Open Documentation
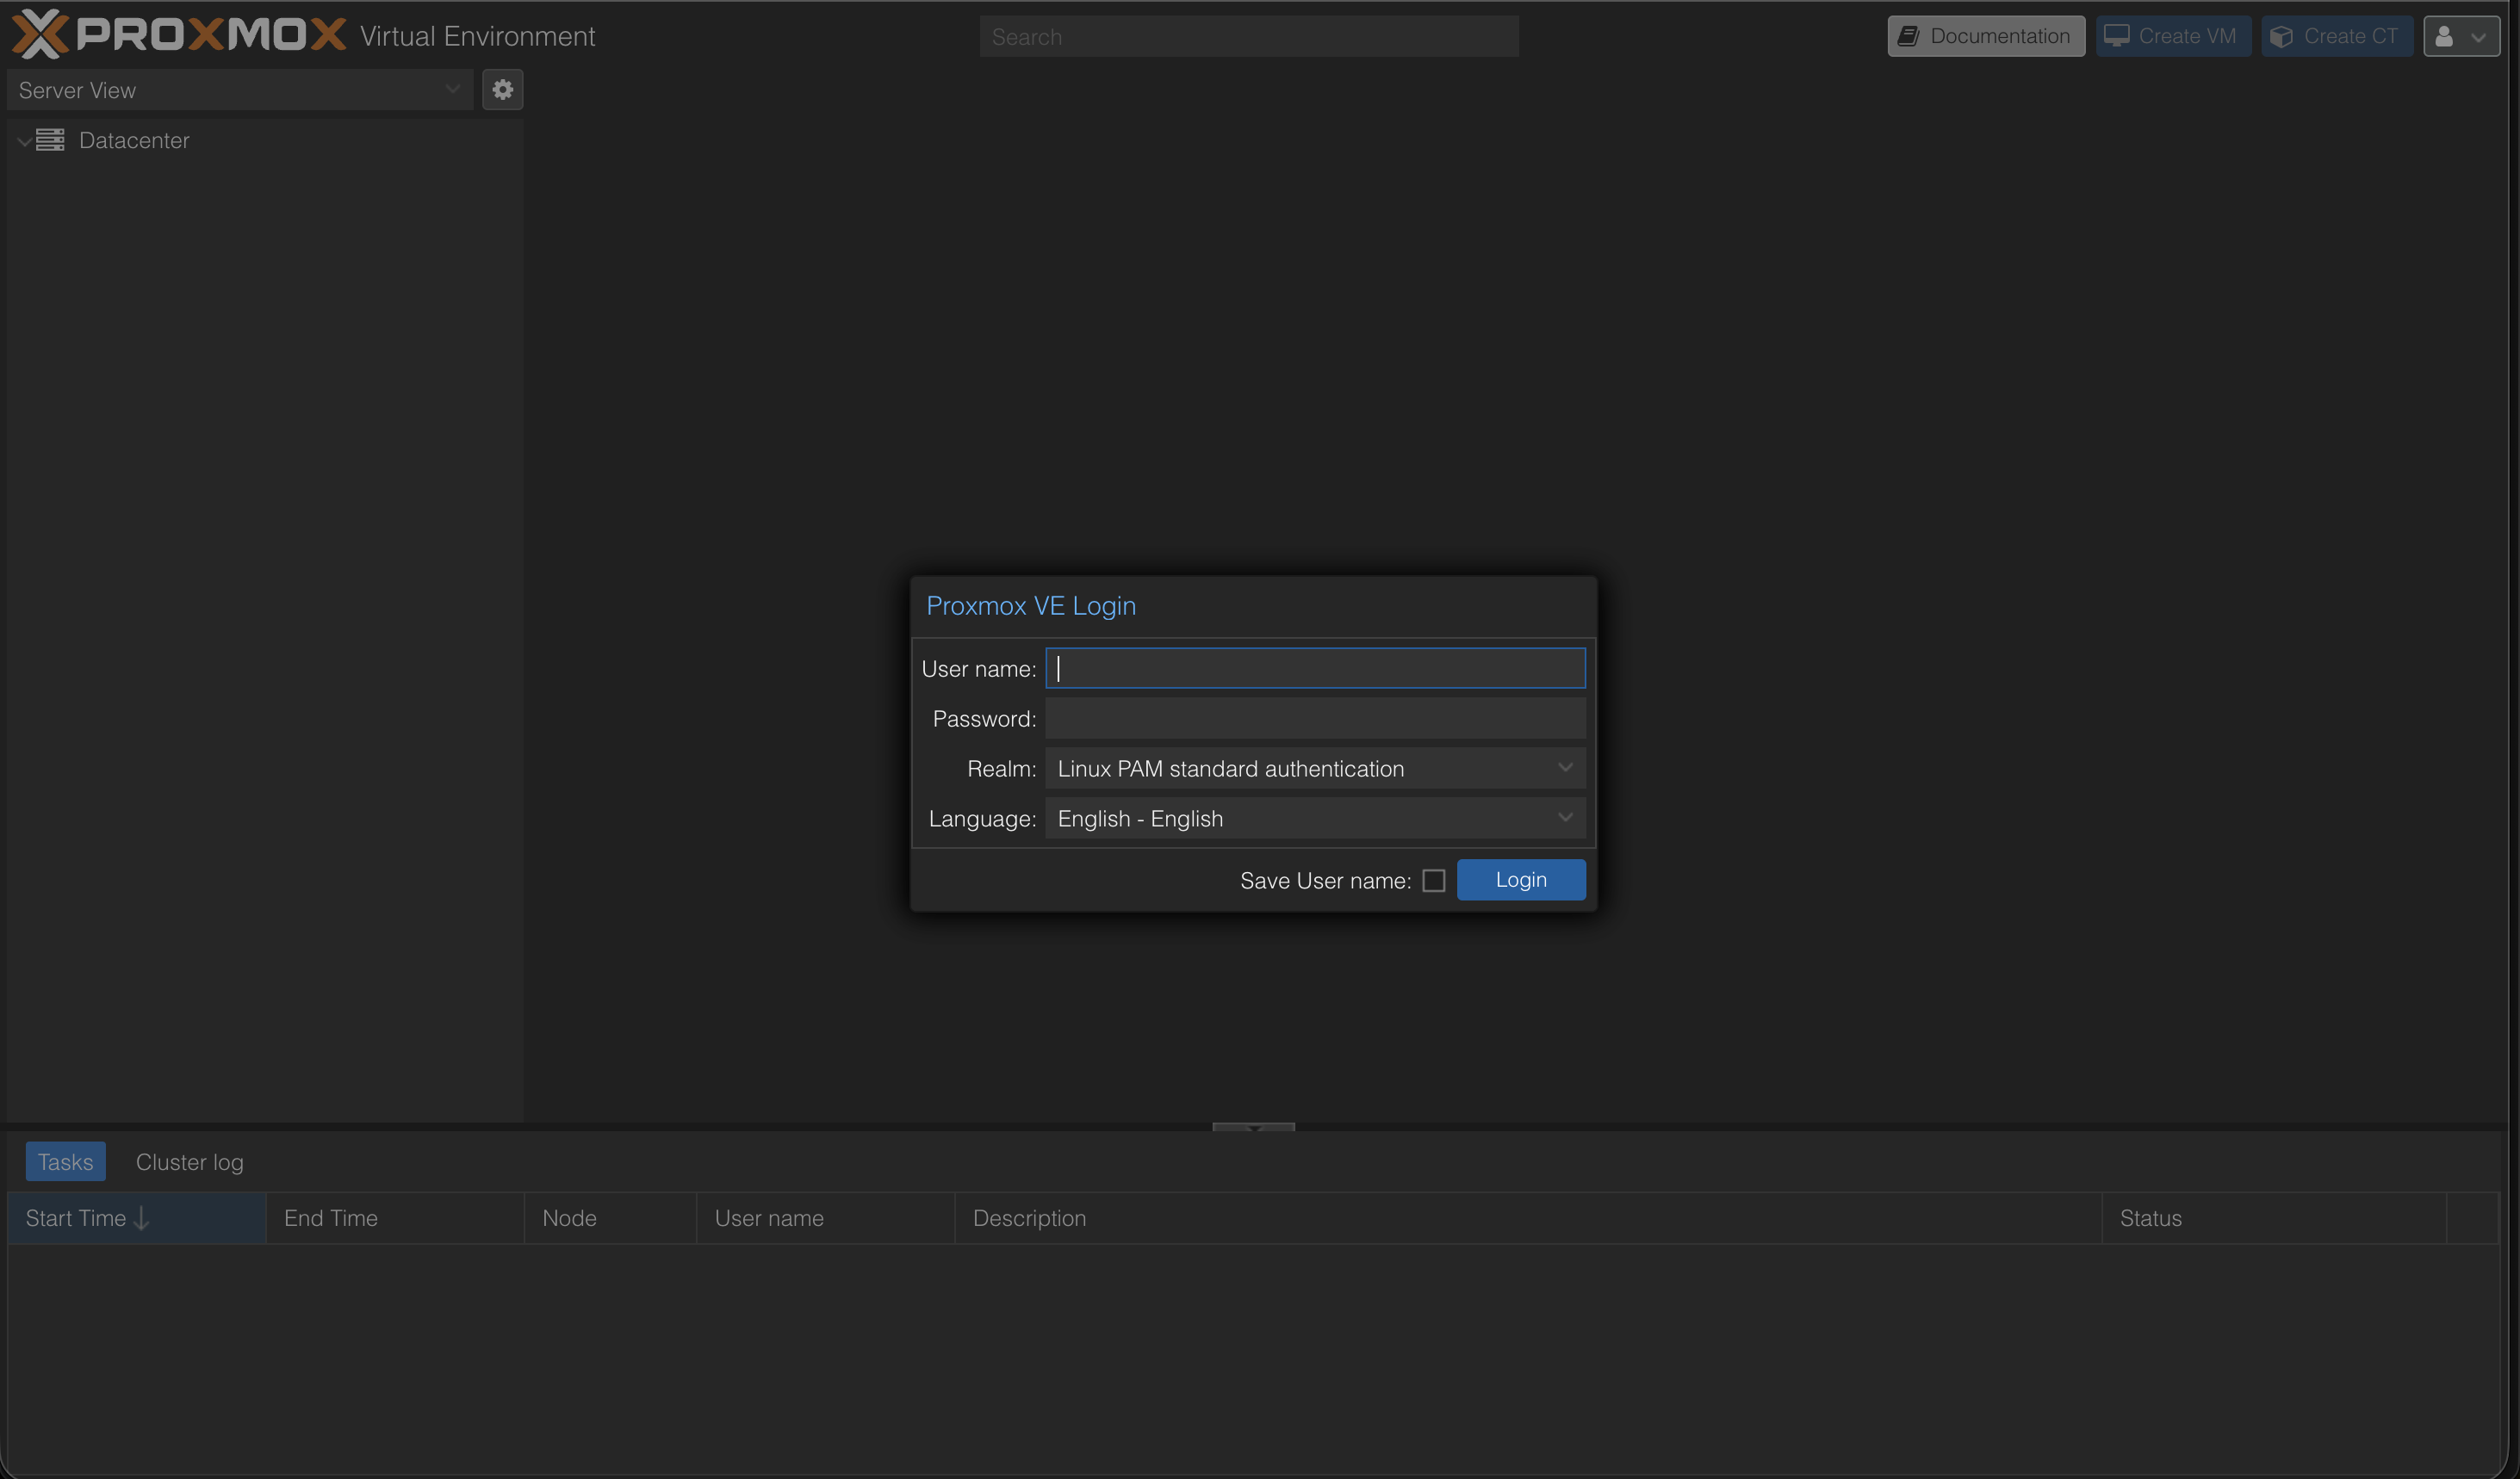Screen dimensions: 2520x1479 click(1999, 35)
